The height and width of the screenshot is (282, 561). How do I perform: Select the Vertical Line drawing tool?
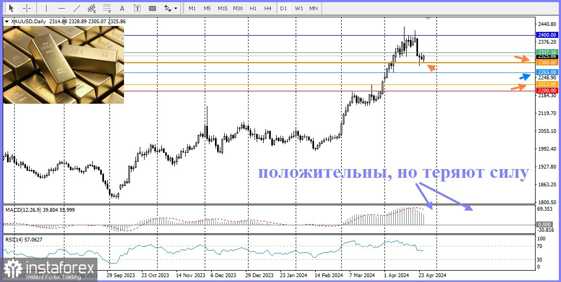46,8
